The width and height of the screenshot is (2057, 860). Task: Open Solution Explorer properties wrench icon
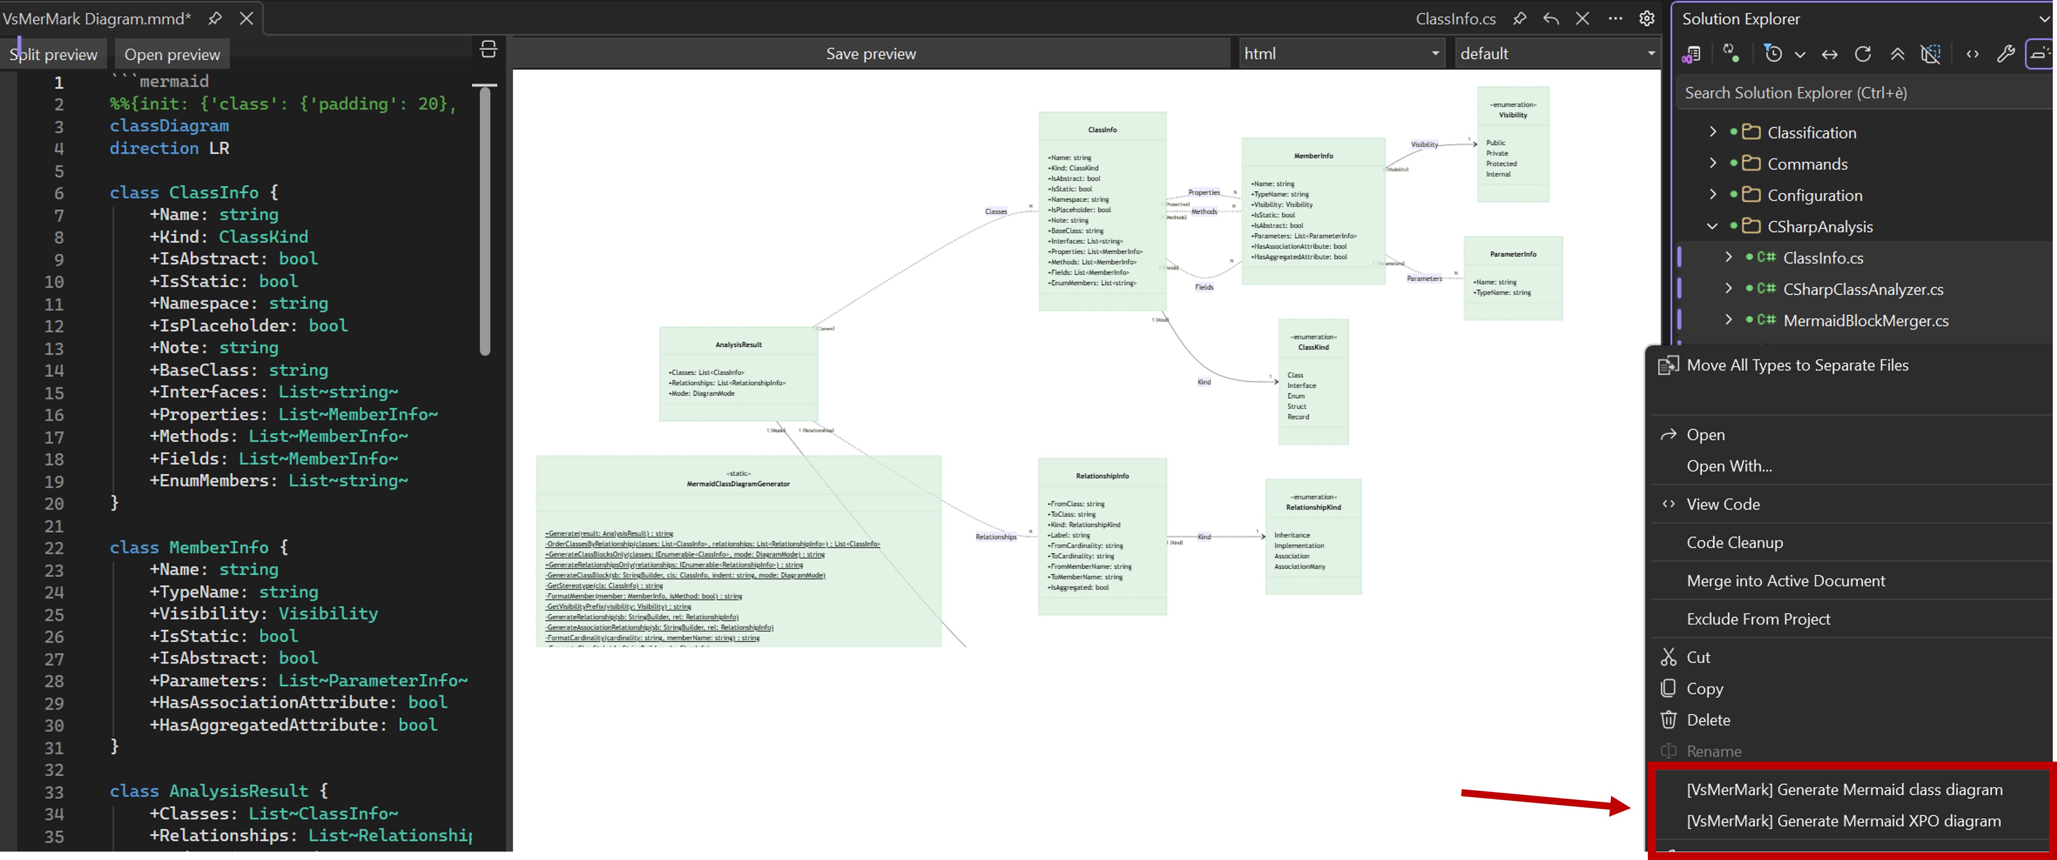click(x=2005, y=54)
